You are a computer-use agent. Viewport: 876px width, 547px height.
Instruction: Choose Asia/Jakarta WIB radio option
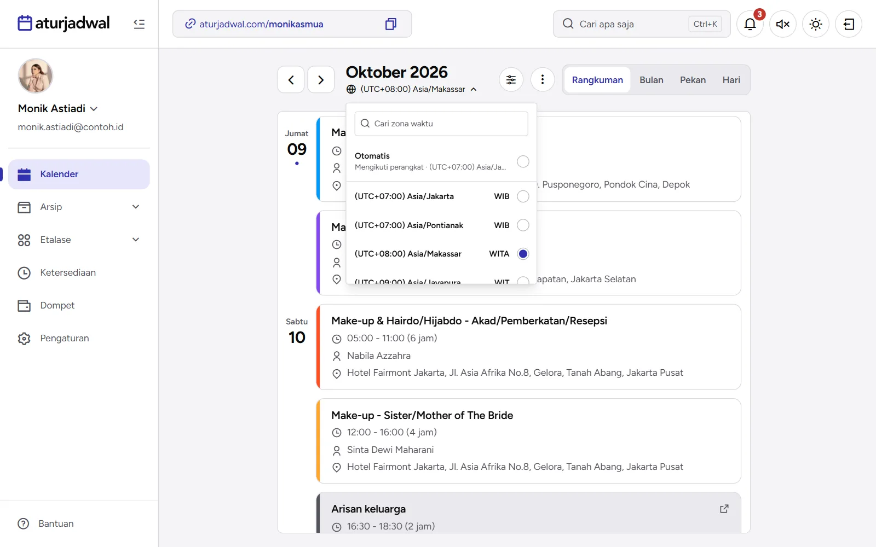click(x=523, y=196)
